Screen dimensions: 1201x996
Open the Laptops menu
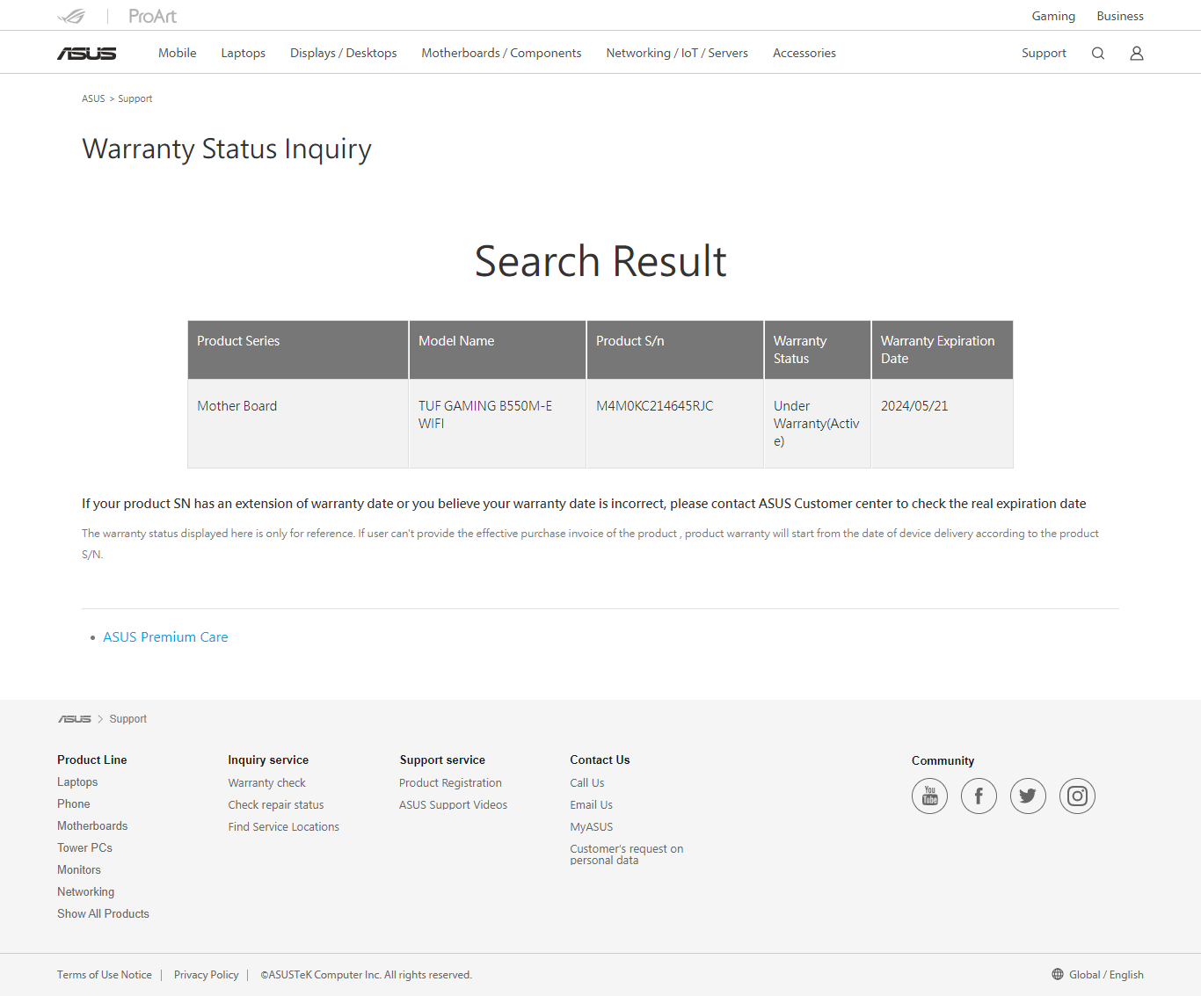click(244, 53)
